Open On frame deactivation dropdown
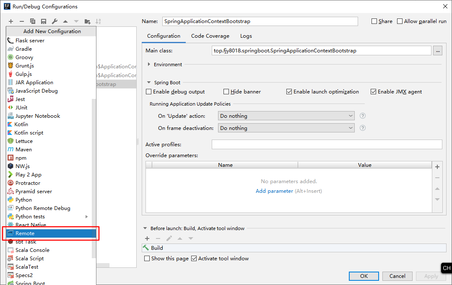The height and width of the screenshot is (285, 452). point(286,128)
